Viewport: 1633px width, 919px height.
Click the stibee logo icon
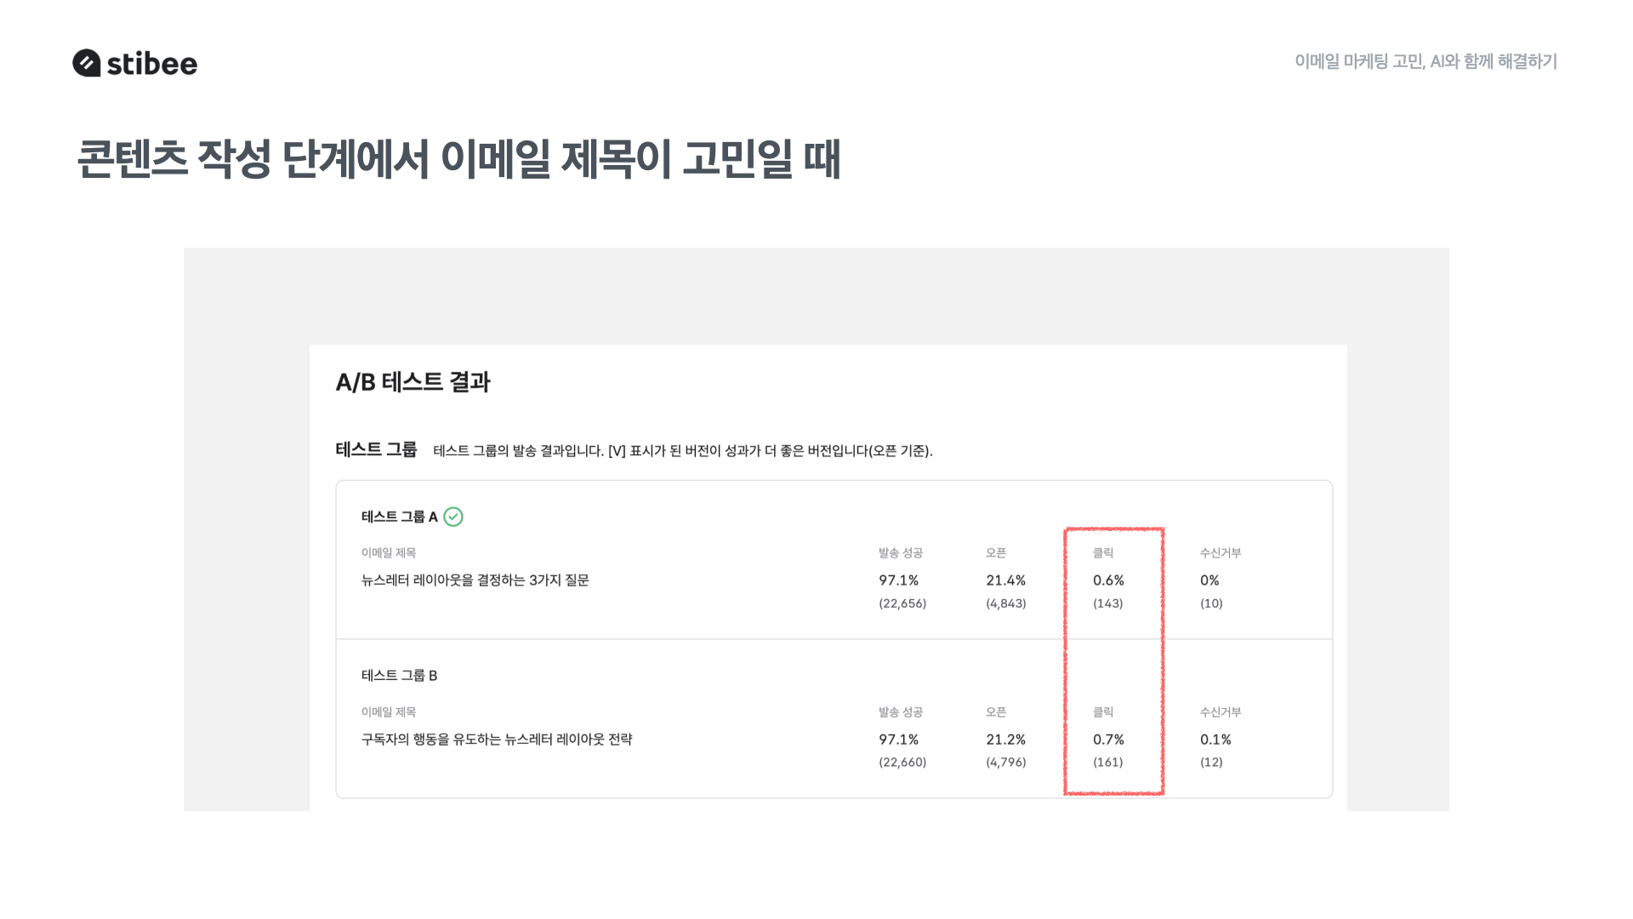[87, 63]
